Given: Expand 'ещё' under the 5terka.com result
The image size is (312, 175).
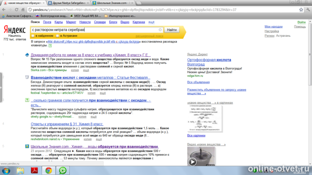Looking at the screenshot, I should (86, 70).
